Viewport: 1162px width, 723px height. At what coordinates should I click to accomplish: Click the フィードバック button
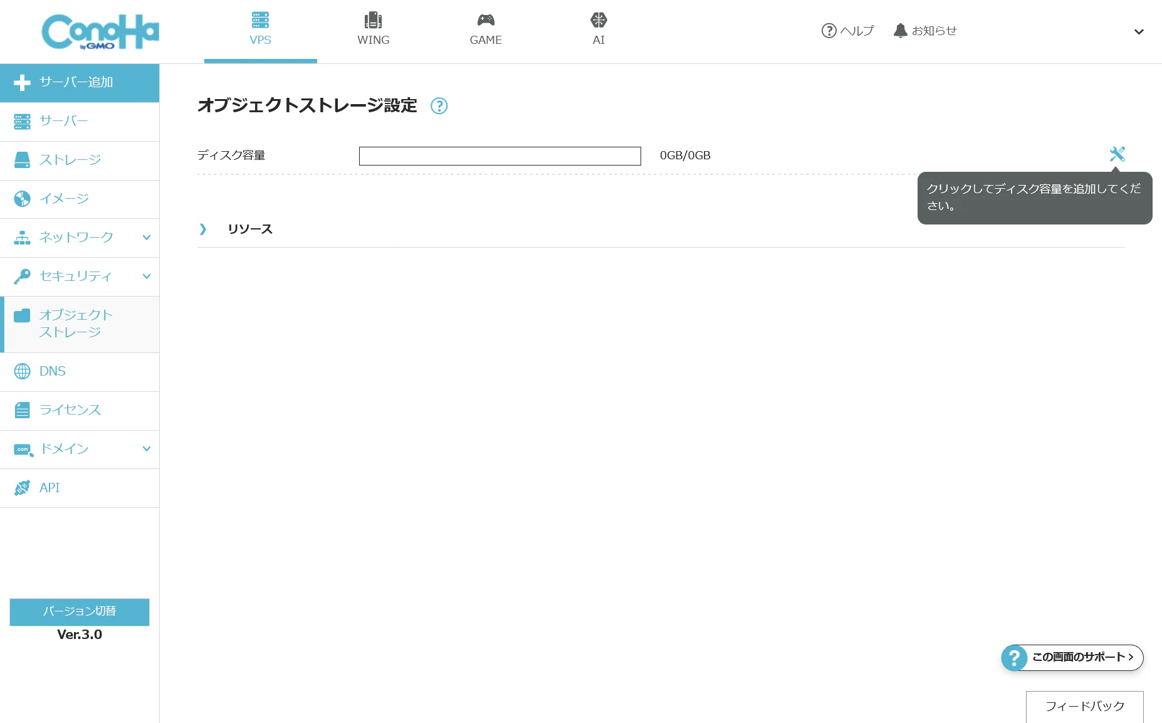(x=1084, y=707)
